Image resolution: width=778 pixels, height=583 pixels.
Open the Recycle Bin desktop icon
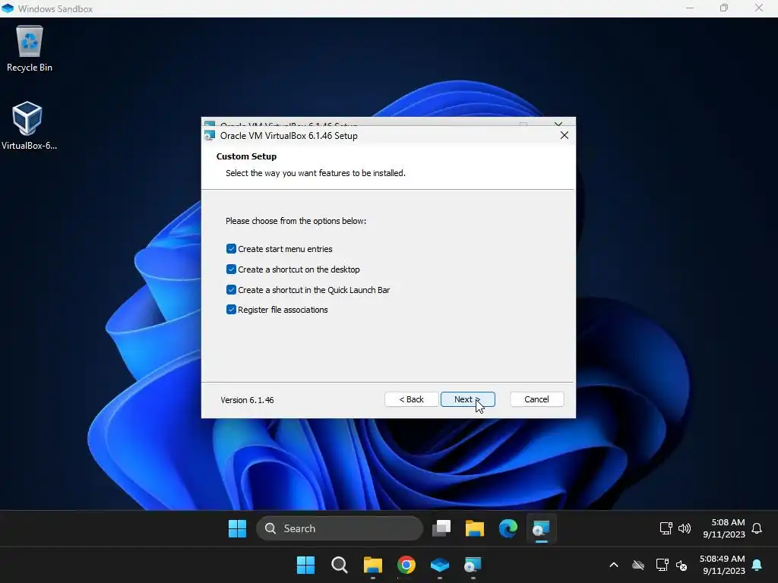point(30,49)
